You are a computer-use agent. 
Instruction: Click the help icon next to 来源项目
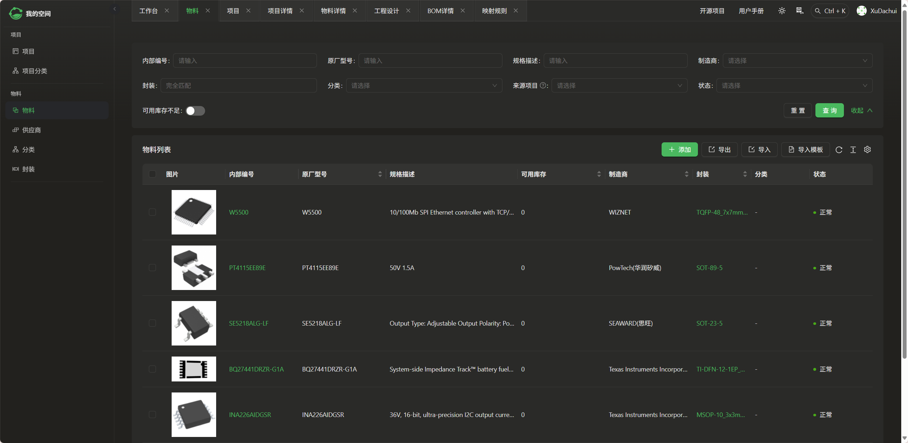click(543, 85)
